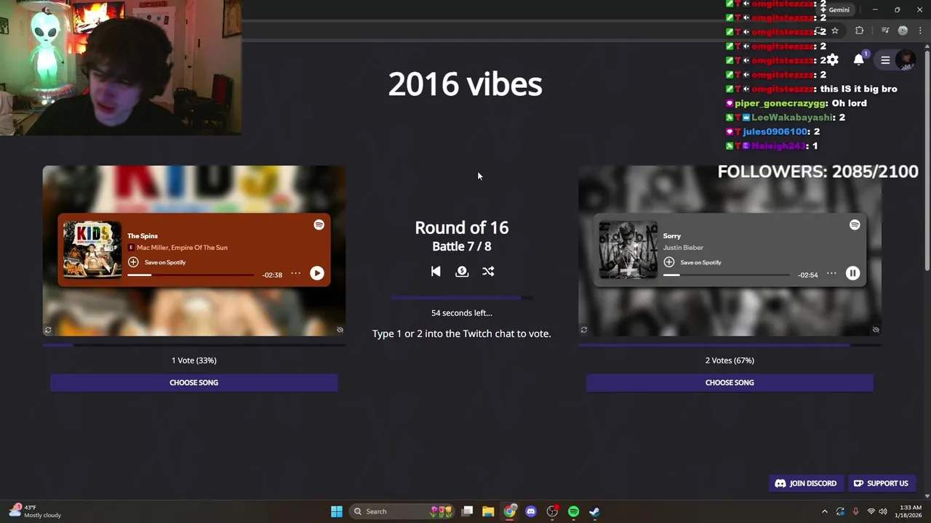Expand the system tray hidden icons
This screenshot has width=931, height=523.
coord(824,511)
